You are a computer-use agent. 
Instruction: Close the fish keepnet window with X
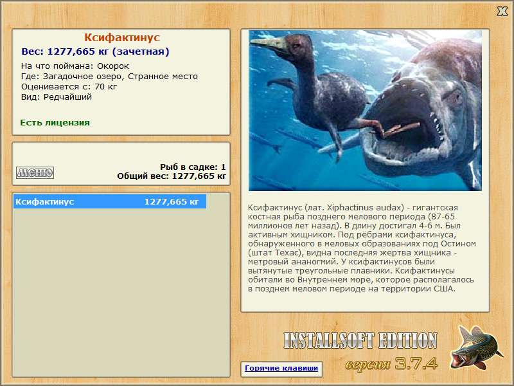coord(502,11)
